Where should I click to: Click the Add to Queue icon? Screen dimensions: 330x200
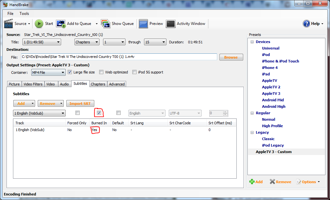(61, 24)
